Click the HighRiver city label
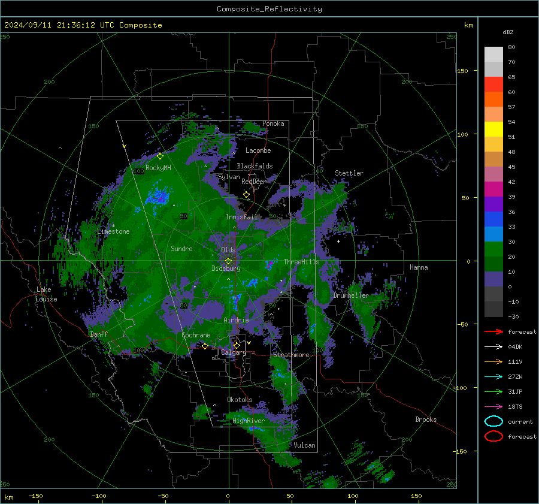This screenshot has width=539, height=504. 249,421
